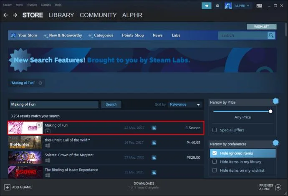This screenshot has height=196, width=288.
Task: Open Narrow by Price labs gear icon
Action: pos(275,101)
